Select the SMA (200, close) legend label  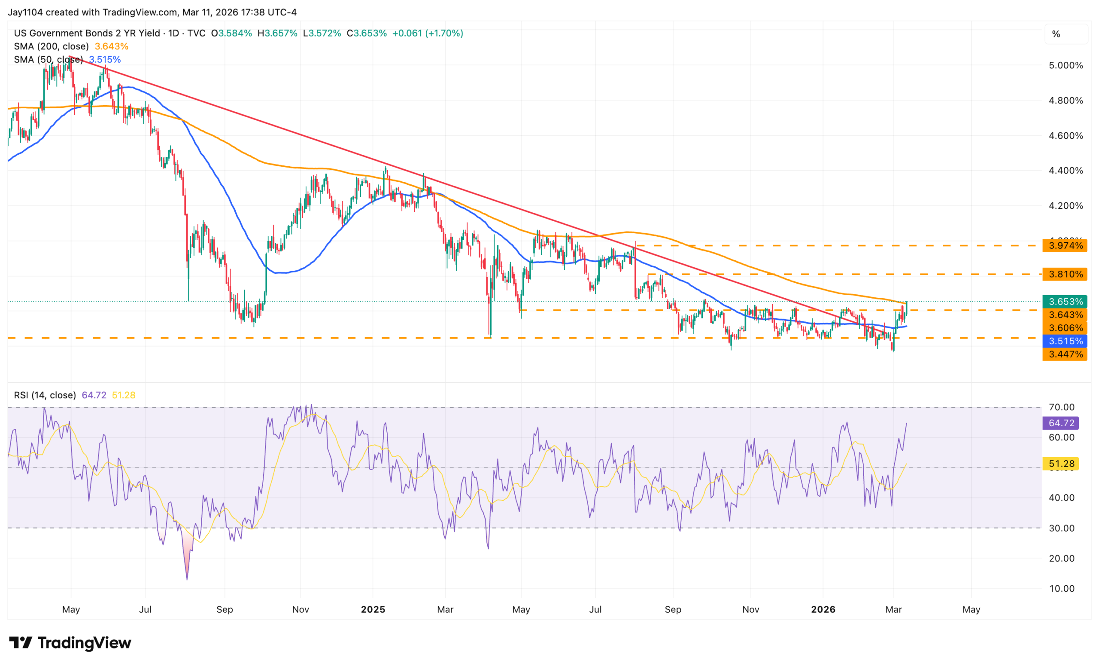point(51,46)
